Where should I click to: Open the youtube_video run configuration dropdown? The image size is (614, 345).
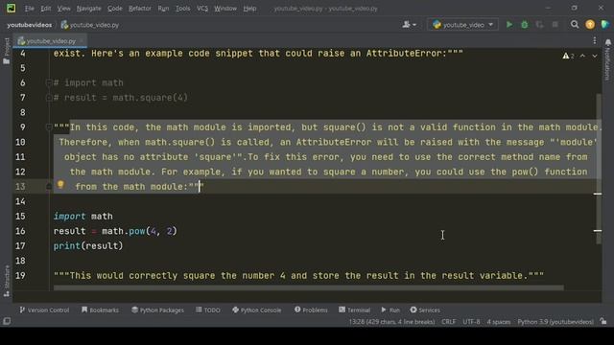[462, 25]
